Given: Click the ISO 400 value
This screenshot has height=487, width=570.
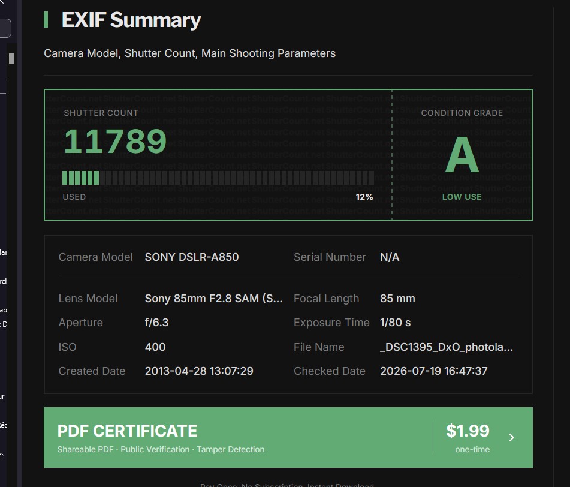Looking at the screenshot, I should [x=155, y=347].
